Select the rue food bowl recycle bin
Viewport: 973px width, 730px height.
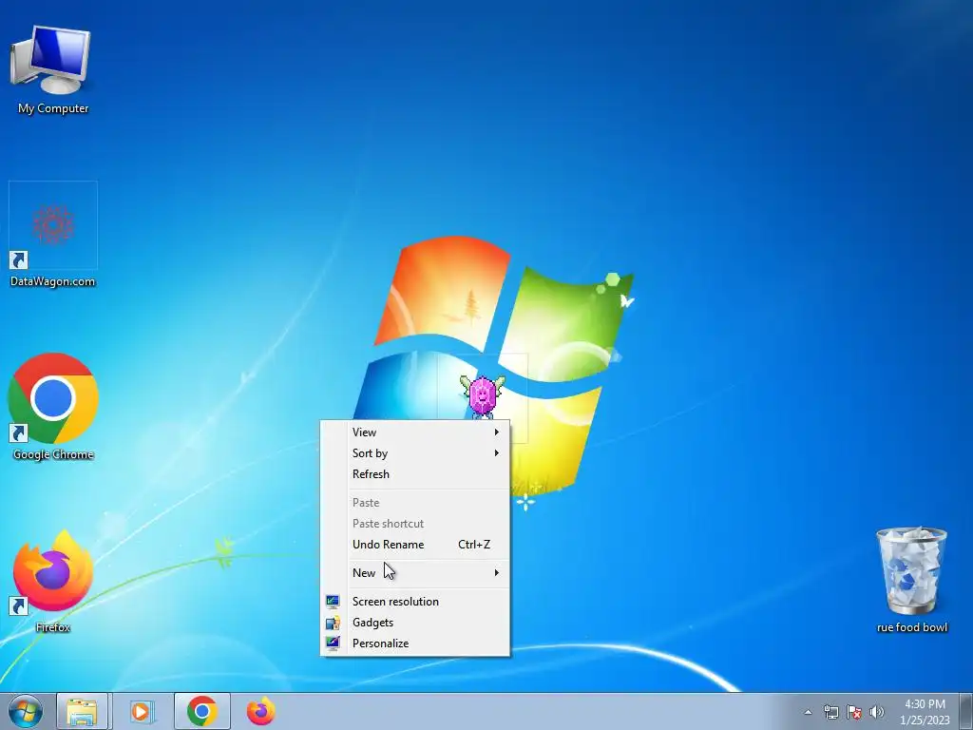click(x=911, y=580)
